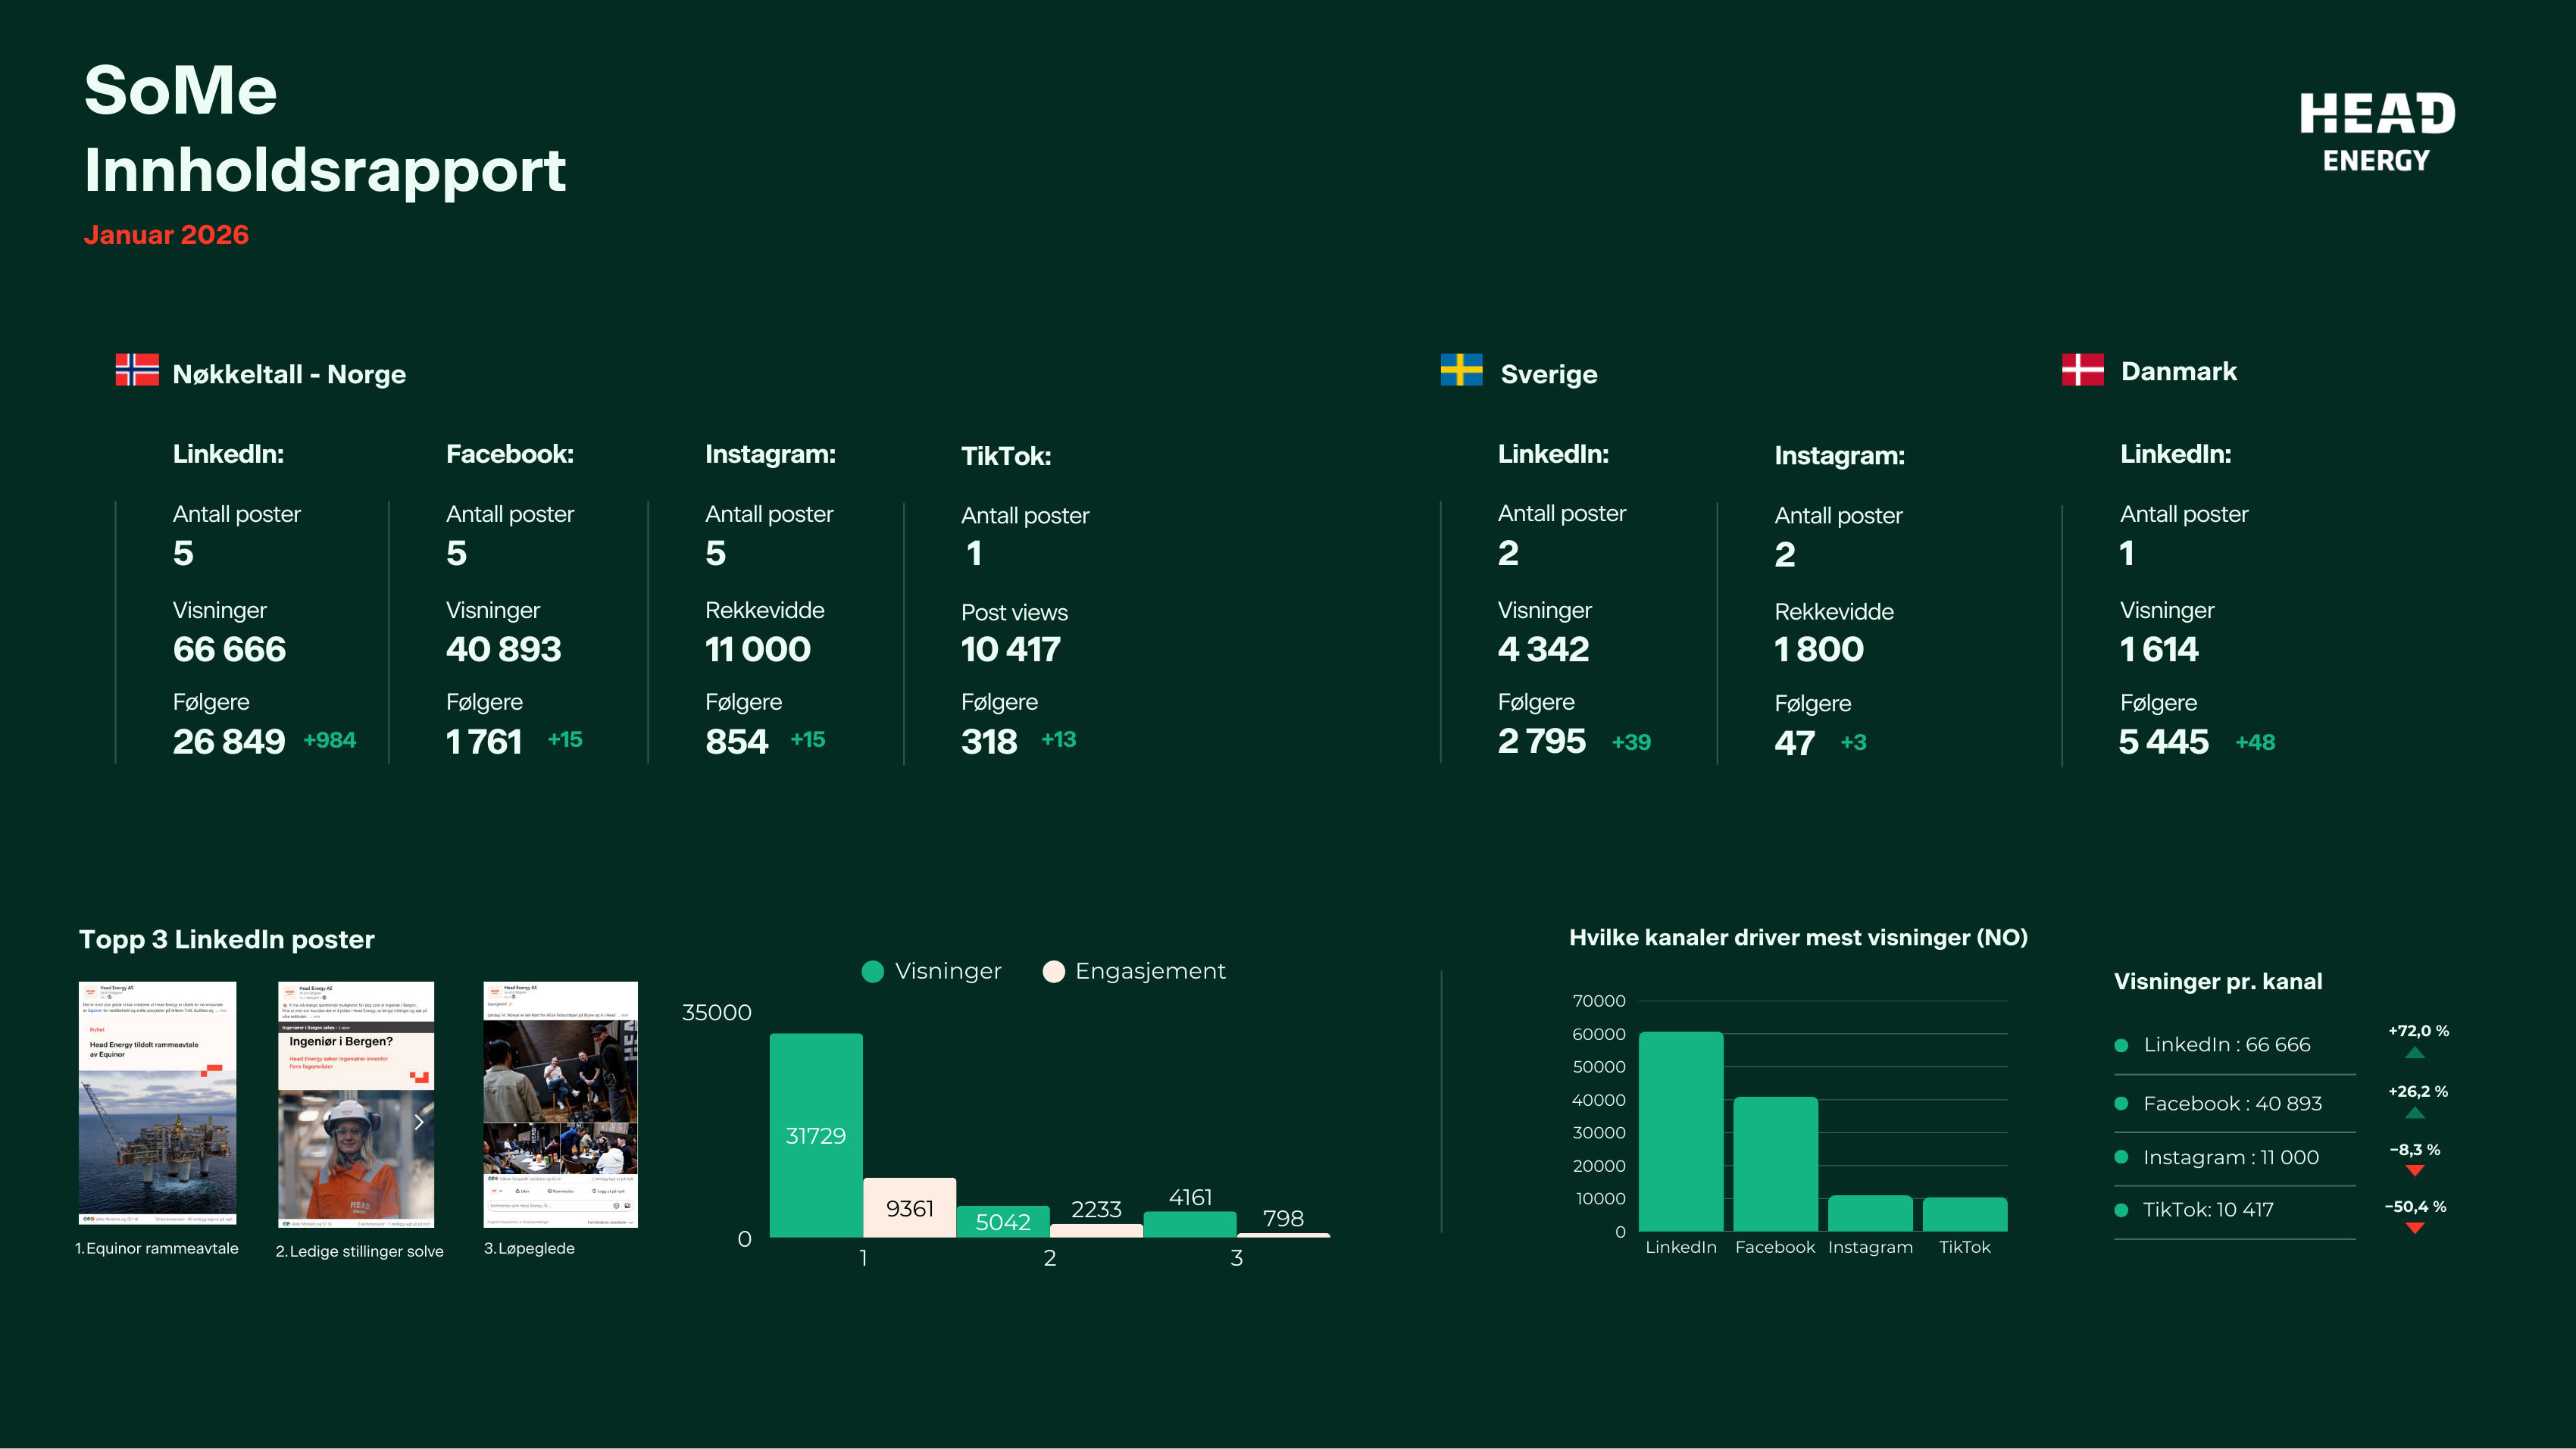This screenshot has height=1449, width=2576.
Task: Click the Norwegian flag icon
Action: point(137,370)
